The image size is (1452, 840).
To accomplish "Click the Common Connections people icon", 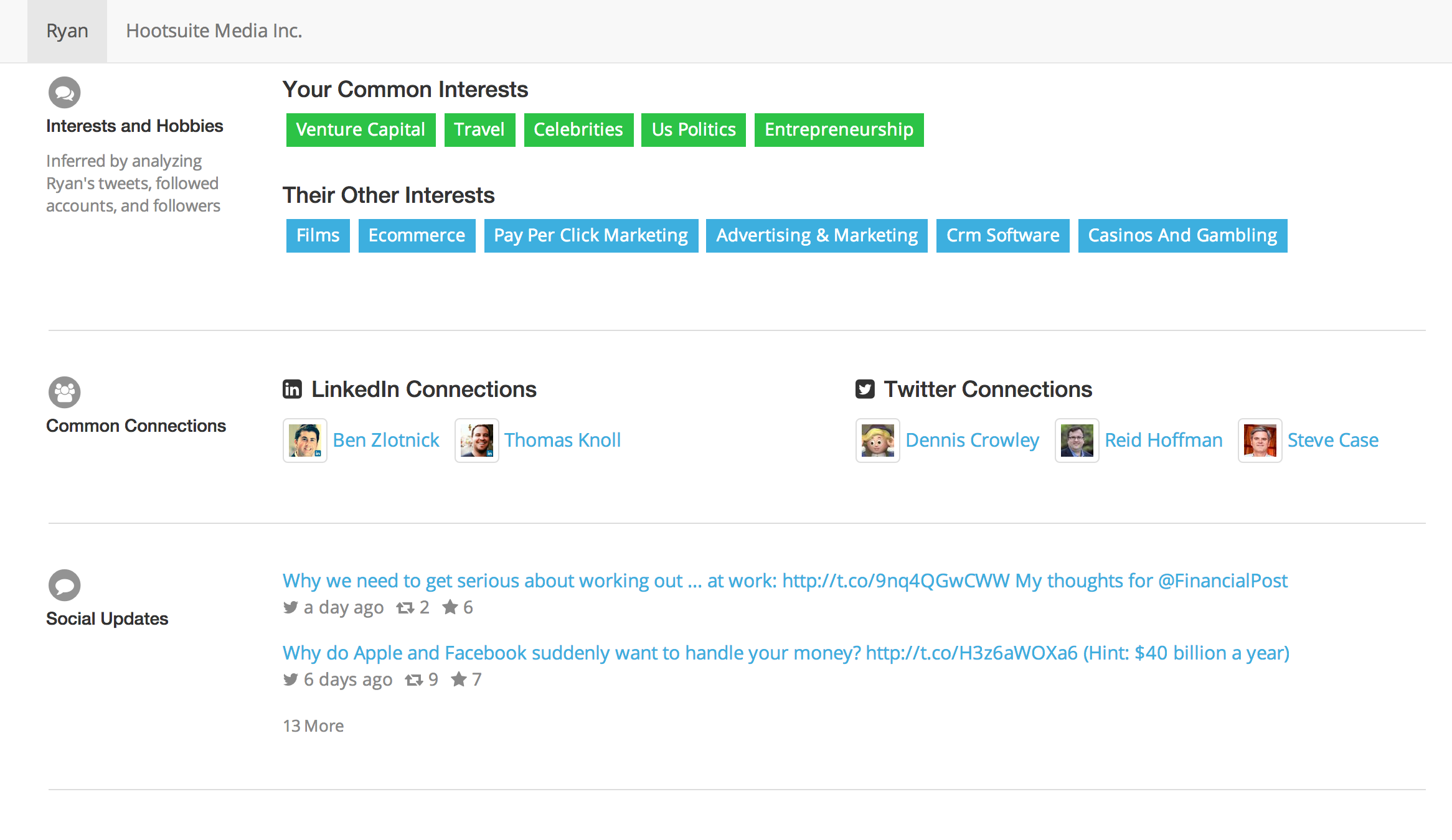I will (x=64, y=393).
